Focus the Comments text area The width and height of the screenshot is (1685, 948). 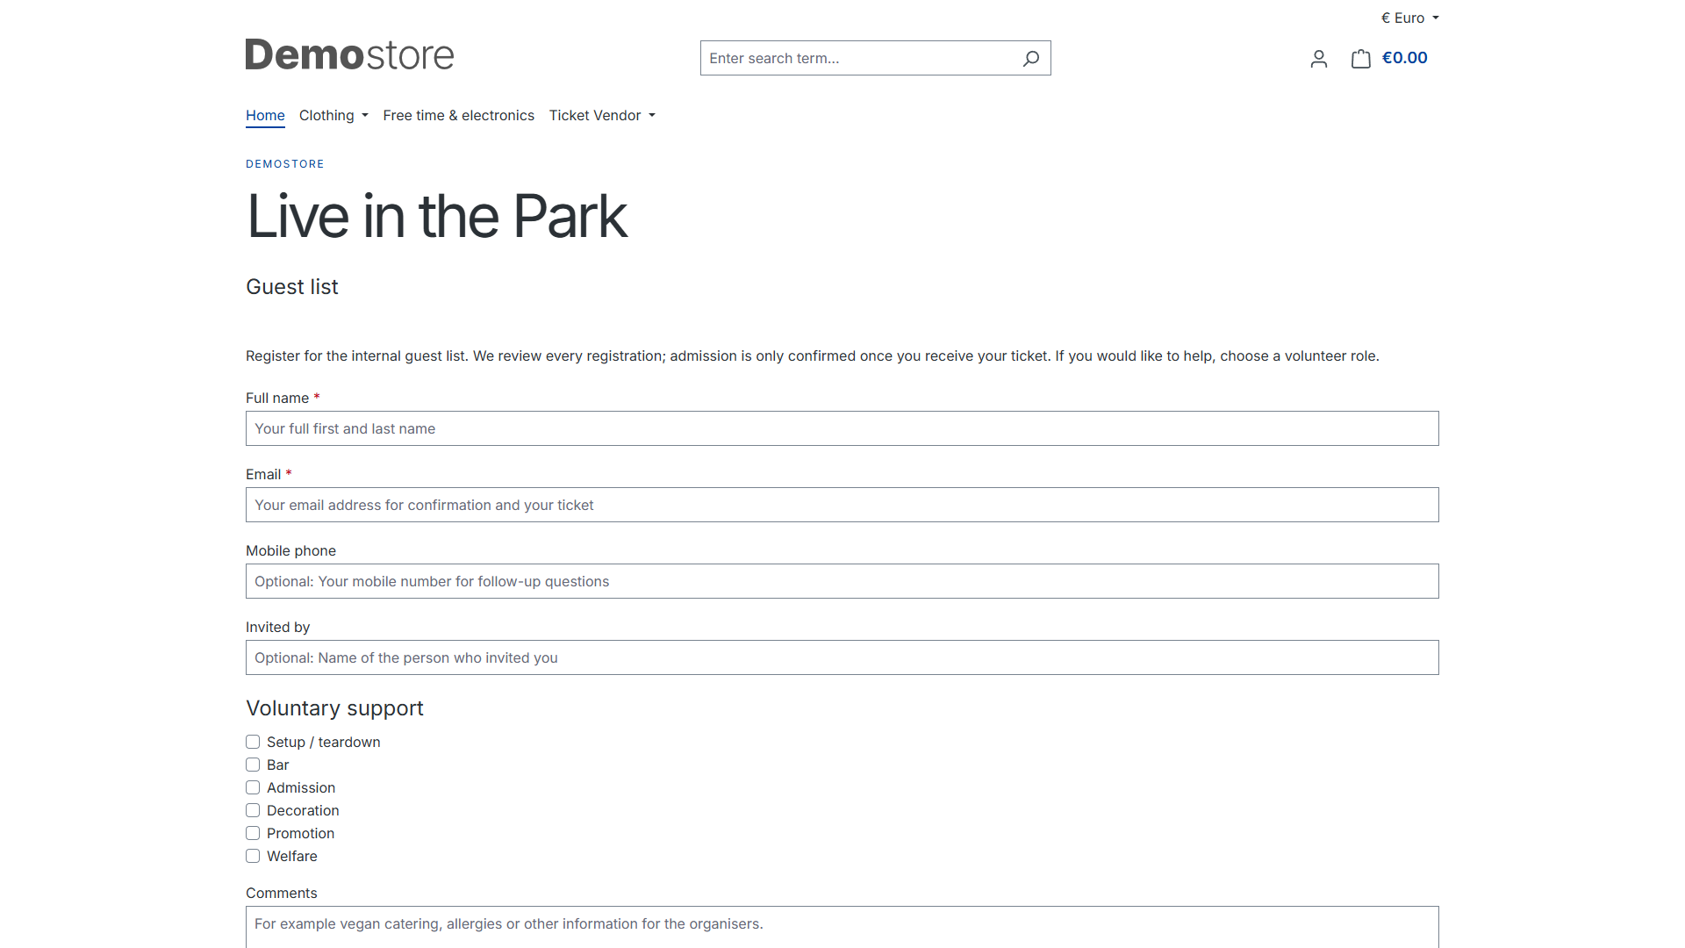pos(842,927)
